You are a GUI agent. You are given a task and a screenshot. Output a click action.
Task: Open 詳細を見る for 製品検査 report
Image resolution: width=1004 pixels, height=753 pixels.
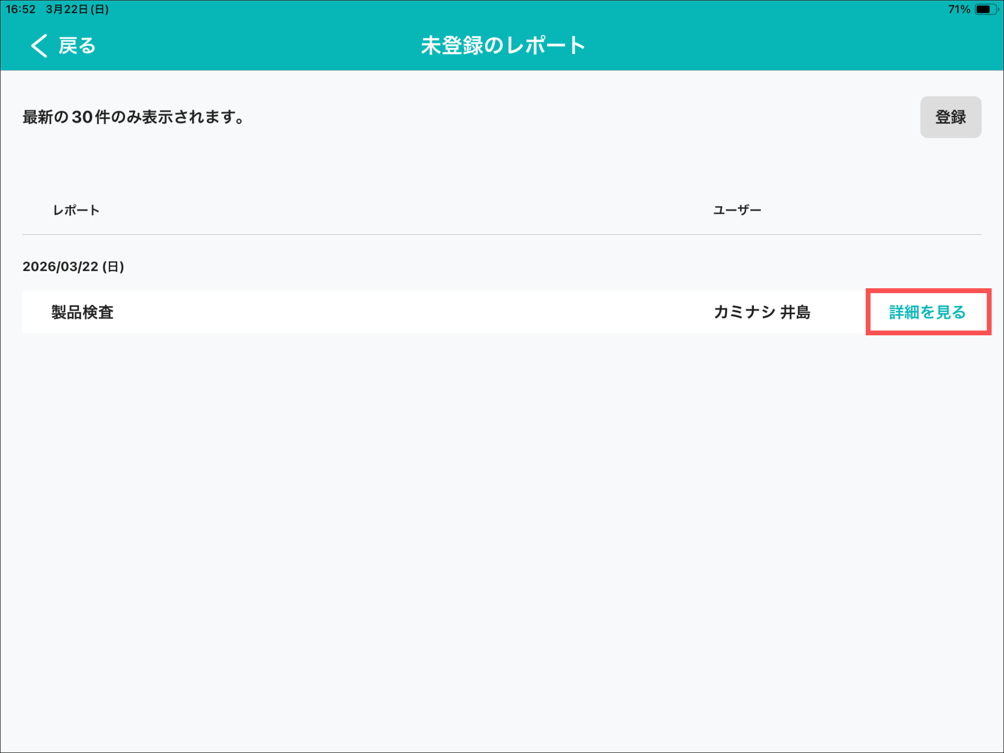[928, 312]
